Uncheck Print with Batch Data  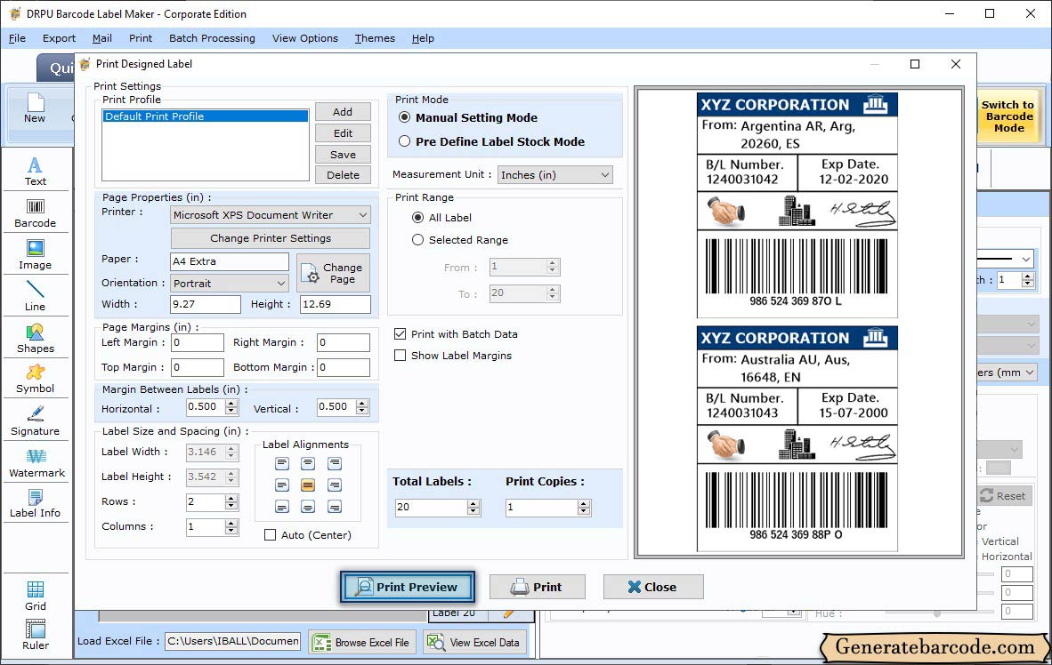click(x=400, y=334)
